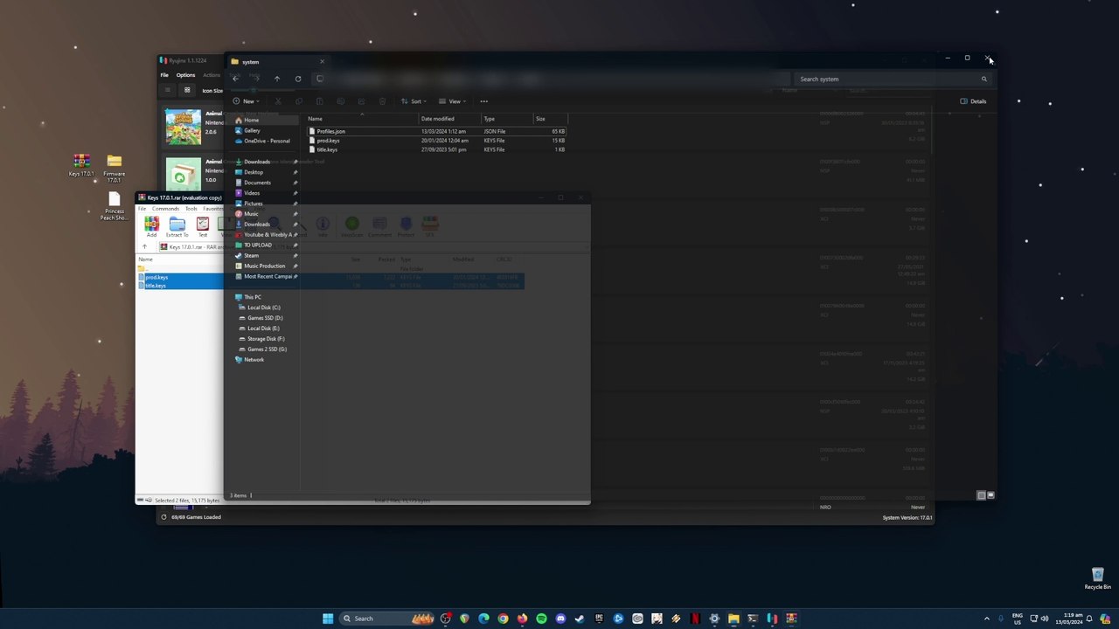Open the File menu in WinRAR
Viewport: 1119px width, 629px height.
pos(142,209)
